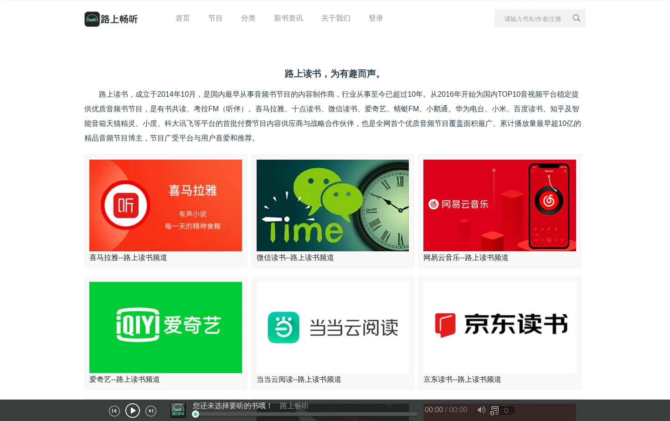Image resolution: width=670 pixels, height=421 pixels.
Task: Click the player album cover icon
Action: [x=178, y=410]
